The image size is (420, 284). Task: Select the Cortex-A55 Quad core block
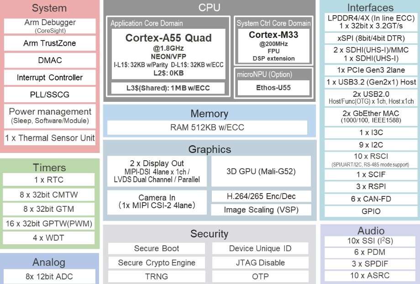(168, 54)
